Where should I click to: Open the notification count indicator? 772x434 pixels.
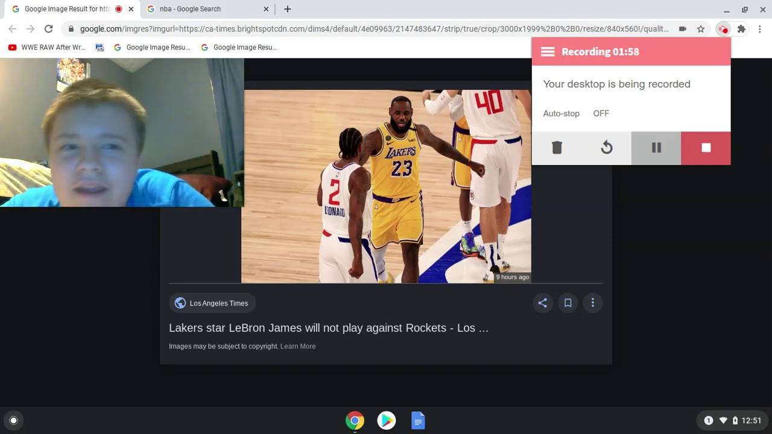click(709, 421)
